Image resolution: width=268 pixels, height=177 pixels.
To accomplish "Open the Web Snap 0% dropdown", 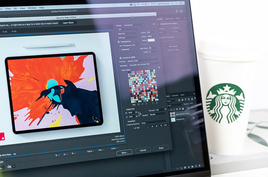I will pos(153,48).
